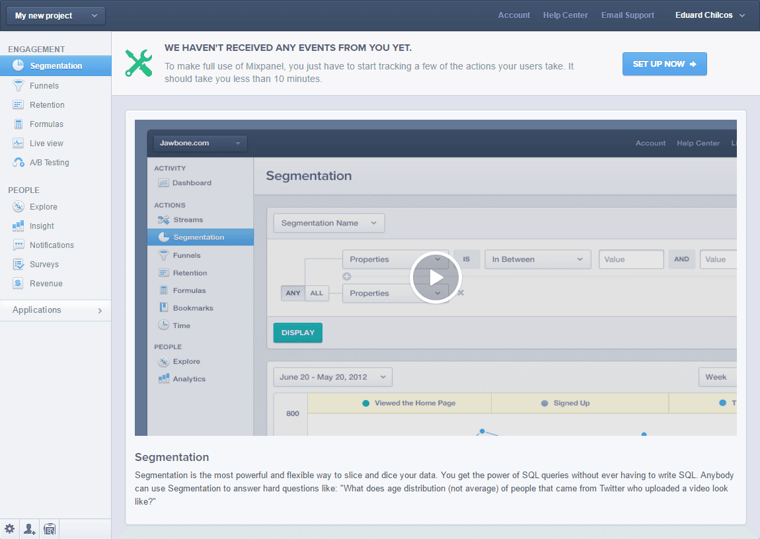The height and width of the screenshot is (539, 760).
Task: Open the My new project dropdown
Action: click(56, 15)
